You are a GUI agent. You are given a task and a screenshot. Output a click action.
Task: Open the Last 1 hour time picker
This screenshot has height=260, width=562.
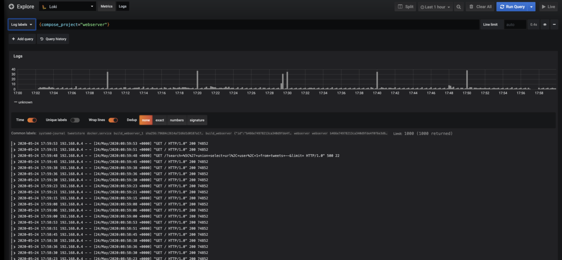click(436, 7)
